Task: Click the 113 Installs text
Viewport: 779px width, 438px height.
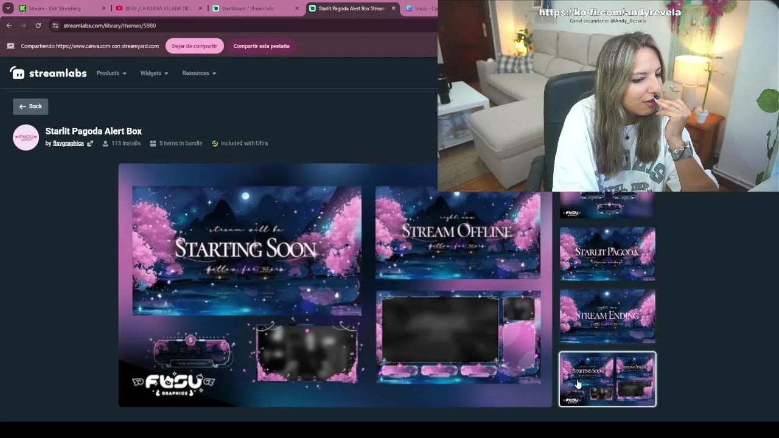Action: coord(126,144)
